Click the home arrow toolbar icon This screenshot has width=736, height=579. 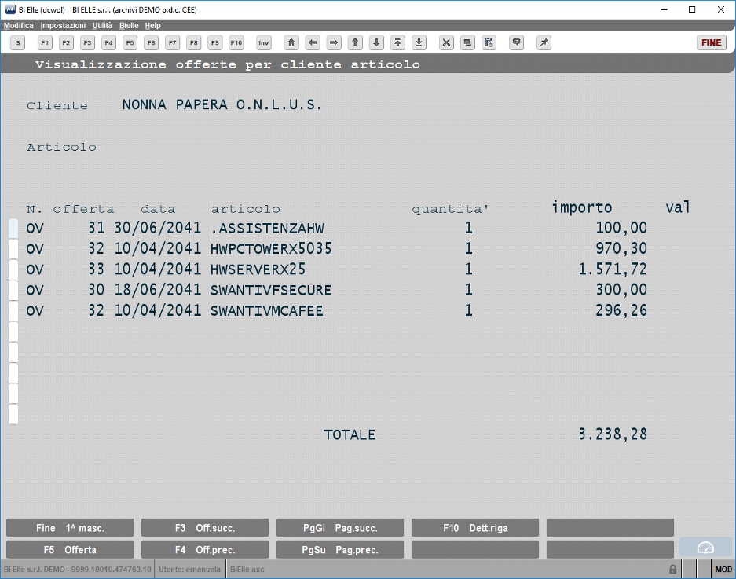pyautogui.click(x=291, y=42)
